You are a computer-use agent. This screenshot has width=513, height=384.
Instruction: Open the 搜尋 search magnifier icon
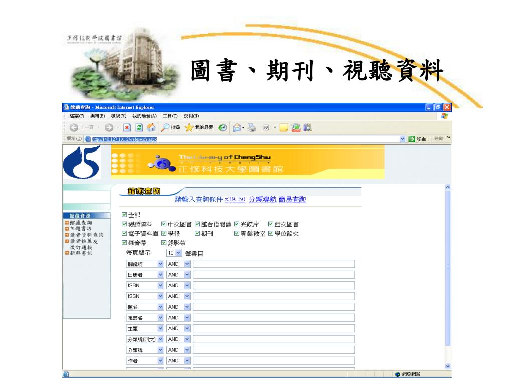[x=165, y=127]
